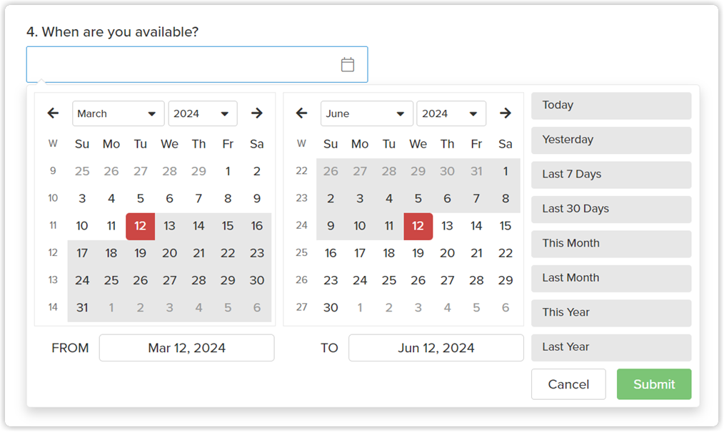Select highlighted March 12 in left calendar
The width and height of the screenshot is (724, 432).
(x=141, y=226)
